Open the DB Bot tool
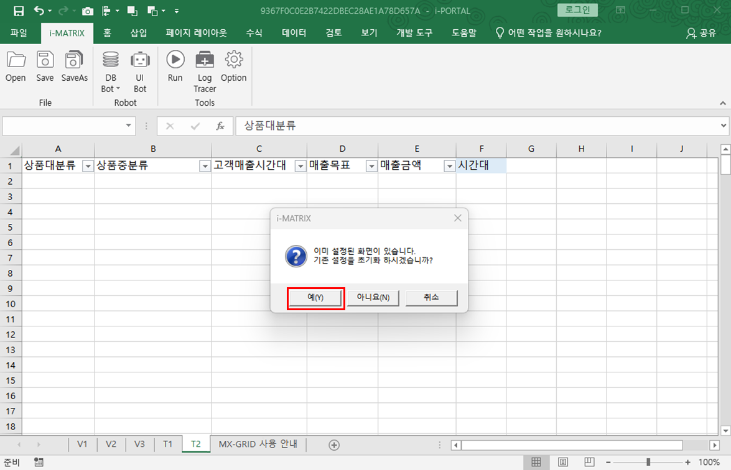 [x=111, y=60]
